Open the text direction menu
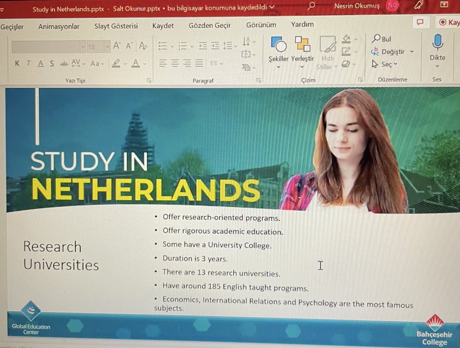Image resolution: width=460 pixels, height=348 pixels. [249, 41]
